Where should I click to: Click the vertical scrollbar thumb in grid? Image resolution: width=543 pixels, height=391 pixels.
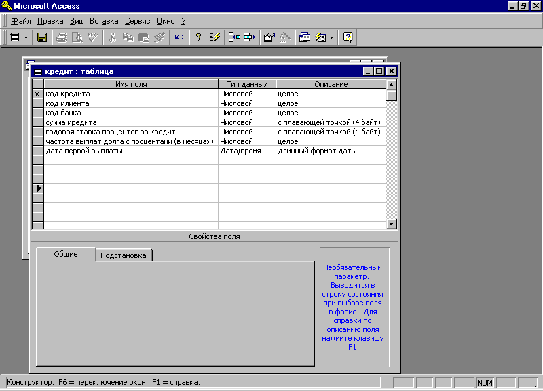(392, 95)
